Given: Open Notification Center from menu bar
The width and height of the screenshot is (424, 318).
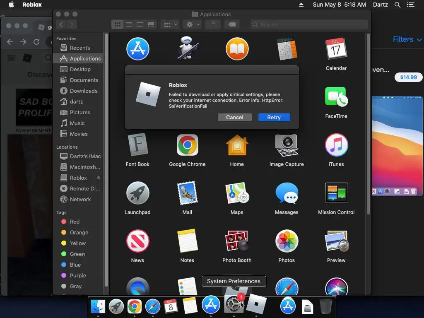Looking at the screenshot, I should [410, 5].
